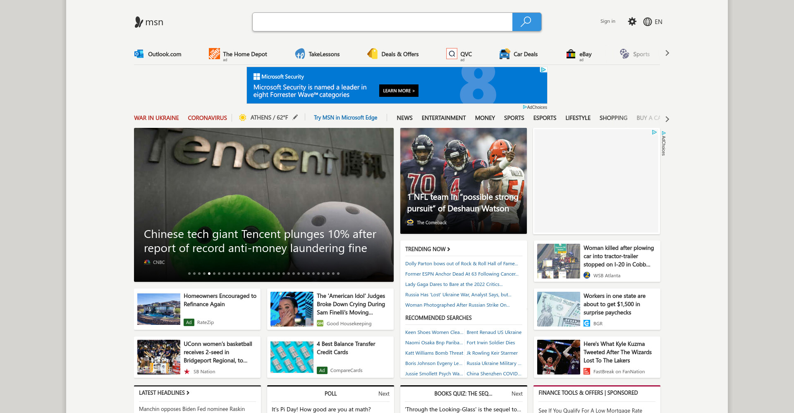Click Next in POLL card
This screenshot has width=794, height=413.
[x=384, y=394]
